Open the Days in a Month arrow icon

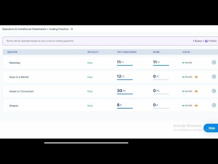214,77
